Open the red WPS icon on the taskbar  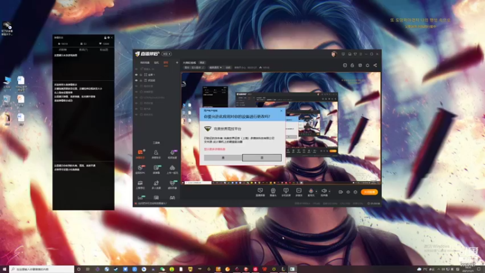pos(264,269)
